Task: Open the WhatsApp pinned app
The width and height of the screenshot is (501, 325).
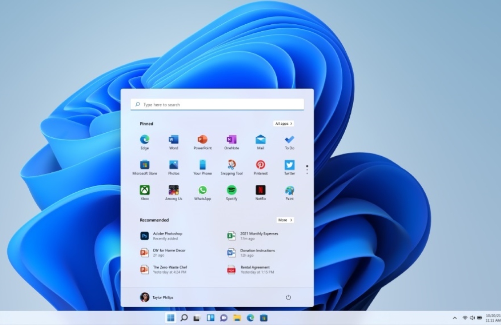Action: [x=202, y=193]
